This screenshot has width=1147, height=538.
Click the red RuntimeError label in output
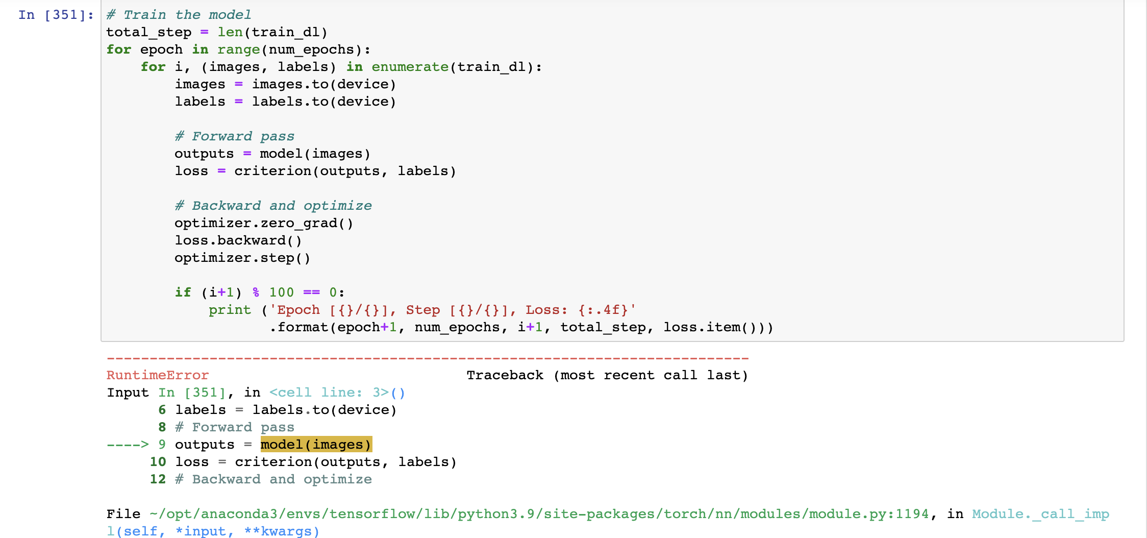pyautogui.click(x=158, y=375)
